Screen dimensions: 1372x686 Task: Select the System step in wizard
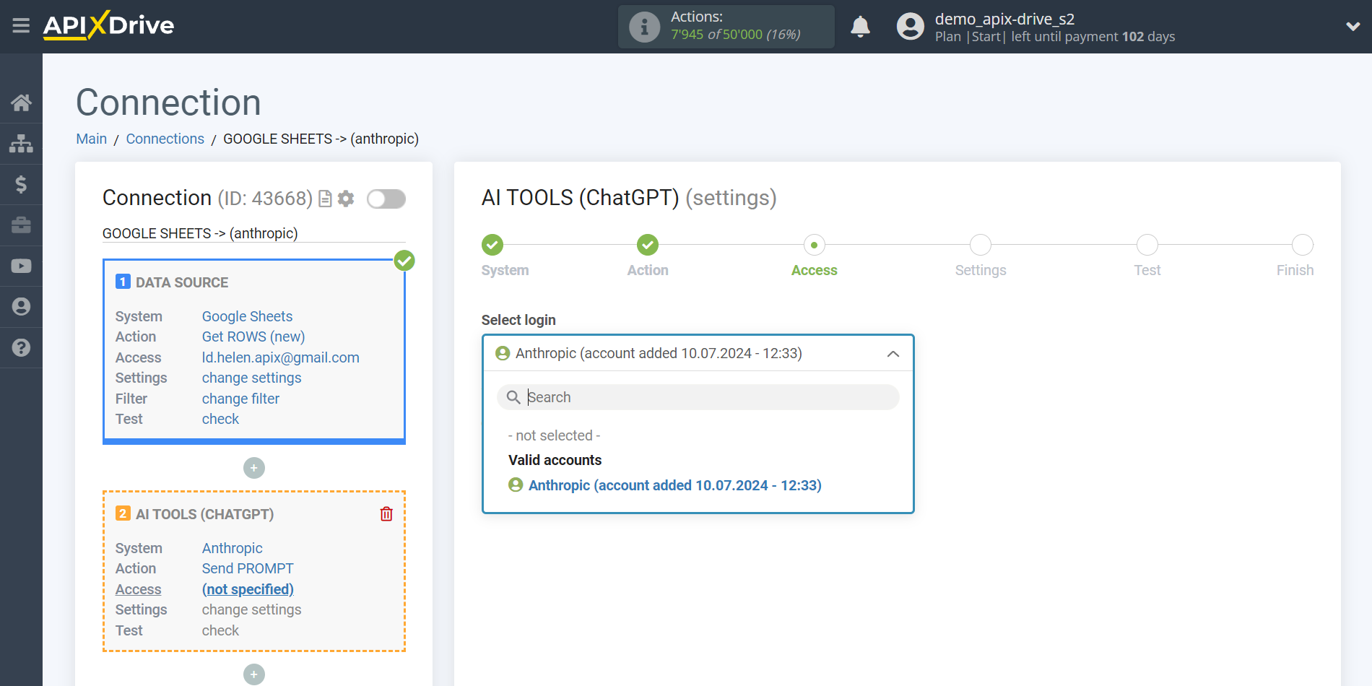point(492,245)
